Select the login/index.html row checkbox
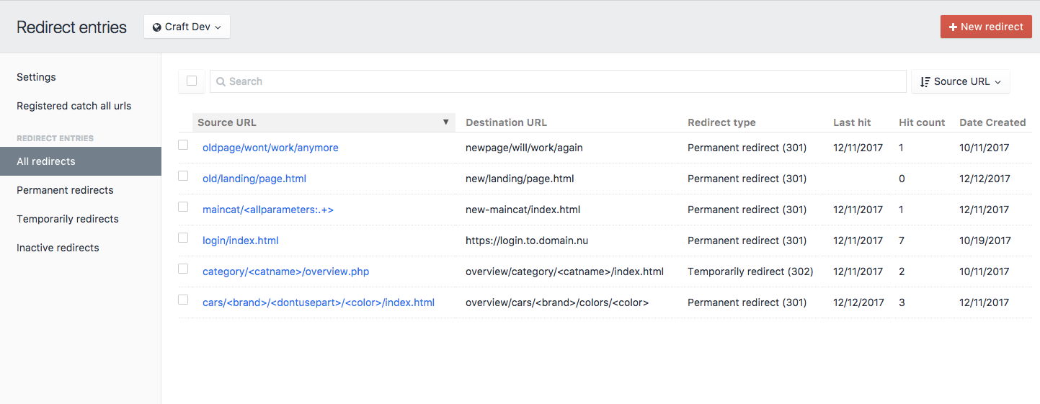Image resolution: width=1040 pixels, height=404 pixels. pos(183,238)
